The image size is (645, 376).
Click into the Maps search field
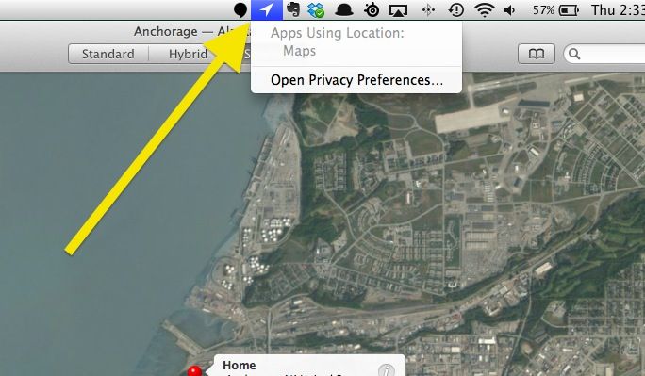coord(604,54)
